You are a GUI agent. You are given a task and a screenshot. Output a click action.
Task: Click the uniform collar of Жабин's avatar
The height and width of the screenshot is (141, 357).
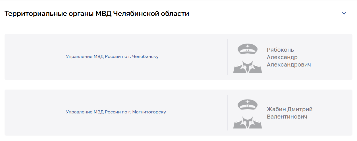[248, 123]
